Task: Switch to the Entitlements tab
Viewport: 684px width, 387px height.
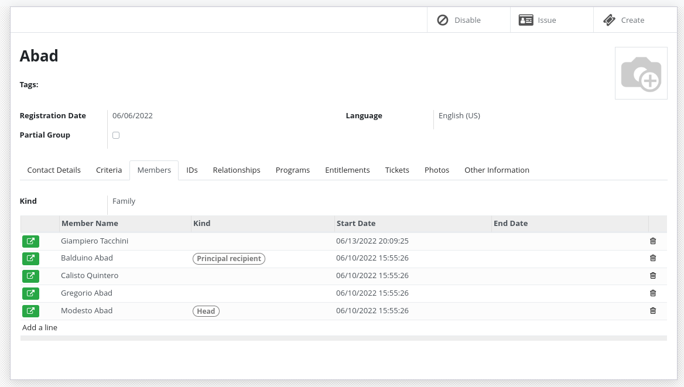Action: tap(347, 170)
